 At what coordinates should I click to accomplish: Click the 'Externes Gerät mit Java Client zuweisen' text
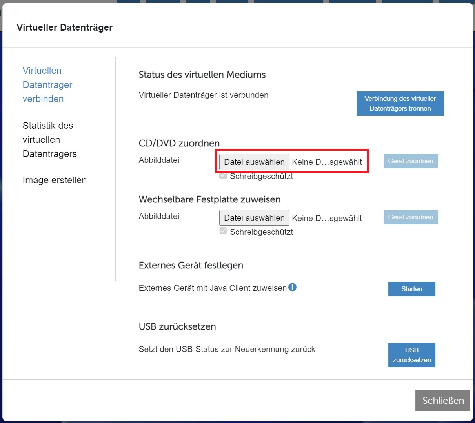tap(213, 288)
